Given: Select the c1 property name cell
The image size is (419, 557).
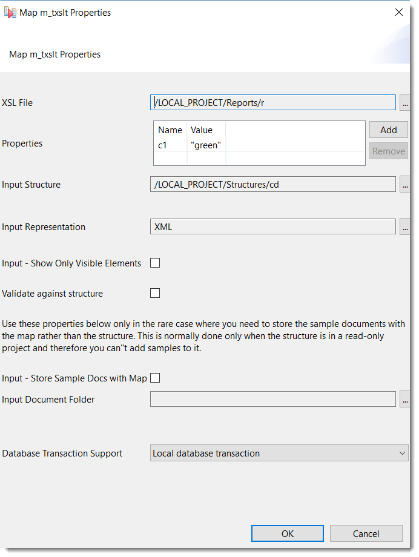Looking at the screenshot, I should pyautogui.click(x=163, y=145).
